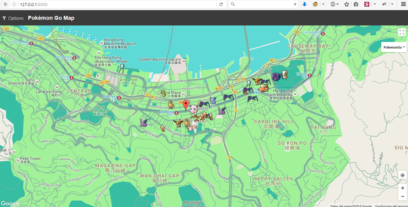Select the Weedle near Queen's Rd E
The image size is (408, 207).
click(163, 128)
